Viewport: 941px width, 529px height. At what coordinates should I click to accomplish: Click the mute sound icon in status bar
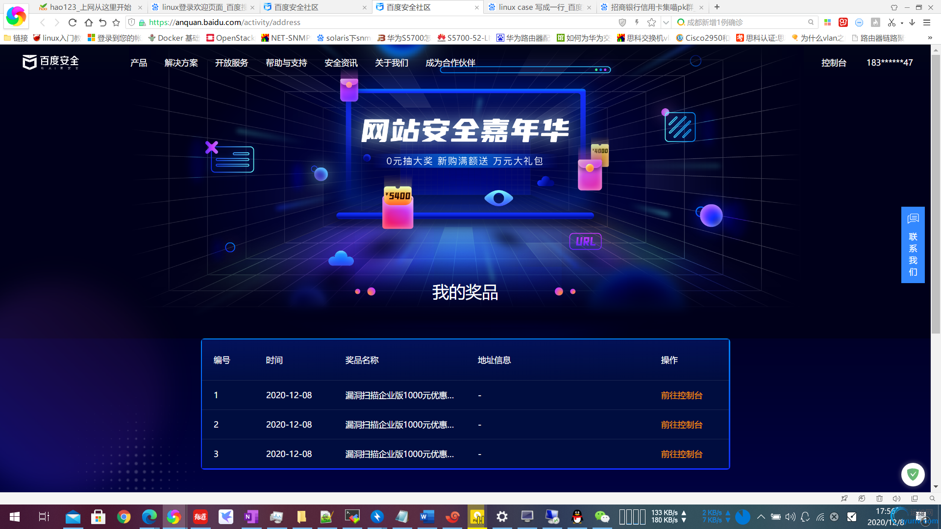coord(896,498)
